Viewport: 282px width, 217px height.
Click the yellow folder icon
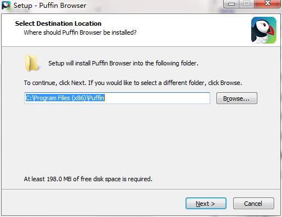click(x=32, y=63)
